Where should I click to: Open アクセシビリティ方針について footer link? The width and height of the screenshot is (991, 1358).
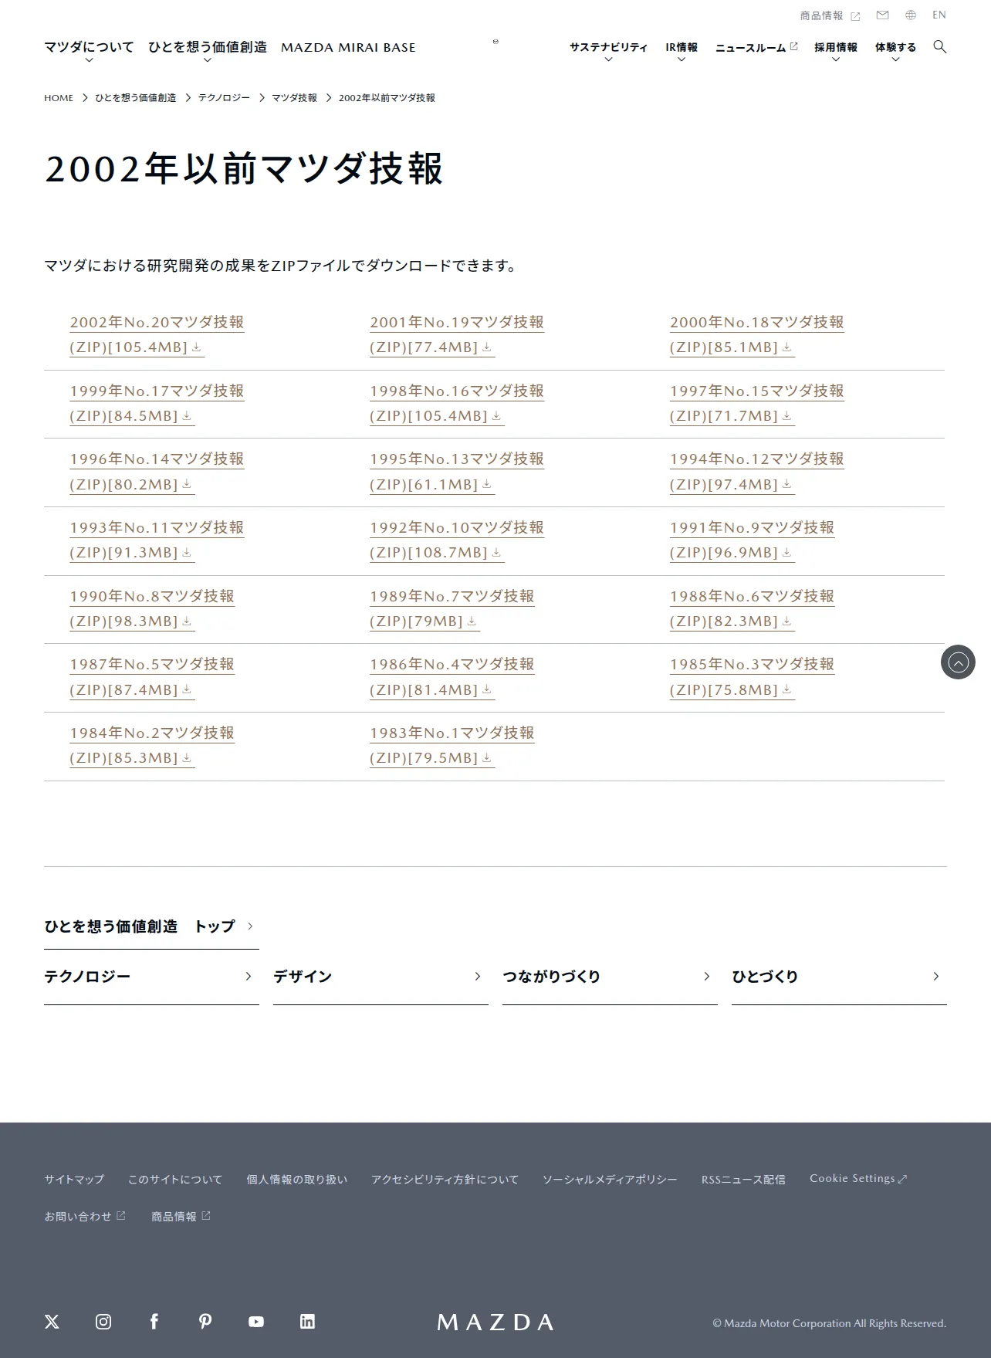click(x=445, y=1180)
